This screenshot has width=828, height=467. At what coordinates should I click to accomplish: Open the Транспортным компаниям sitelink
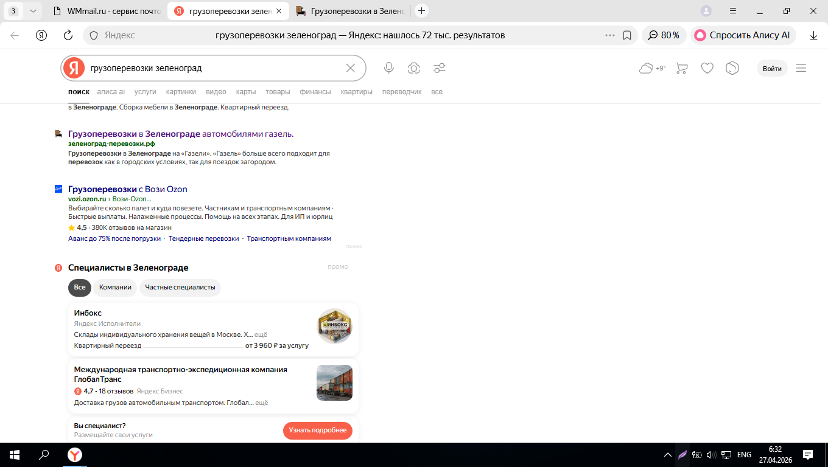pos(289,238)
